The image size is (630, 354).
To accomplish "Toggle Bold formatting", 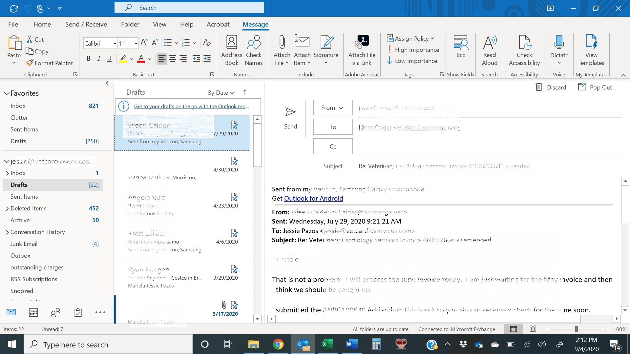I will point(88,59).
